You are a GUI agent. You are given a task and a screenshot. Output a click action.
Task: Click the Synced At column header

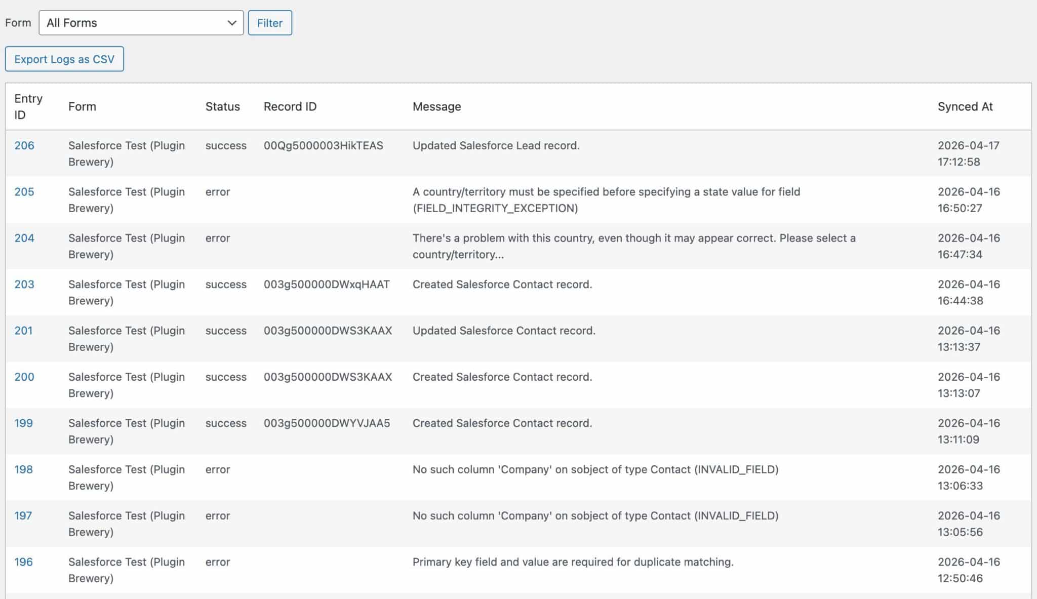pyautogui.click(x=965, y=106)
